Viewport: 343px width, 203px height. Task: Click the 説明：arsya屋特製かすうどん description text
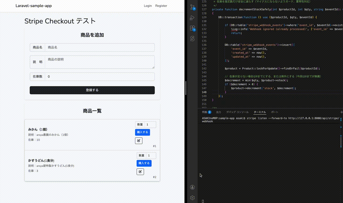(51, 166)
